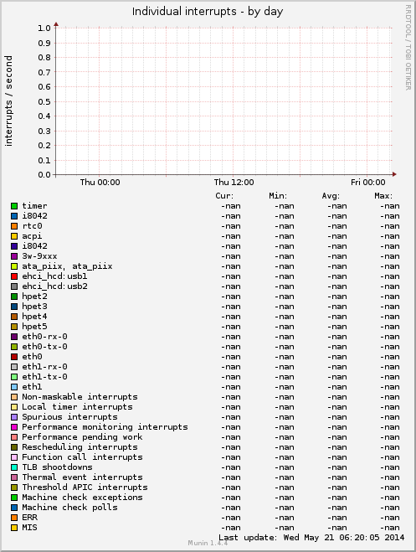
Task: Click the Machine check exceptions label
Action: 82,498
